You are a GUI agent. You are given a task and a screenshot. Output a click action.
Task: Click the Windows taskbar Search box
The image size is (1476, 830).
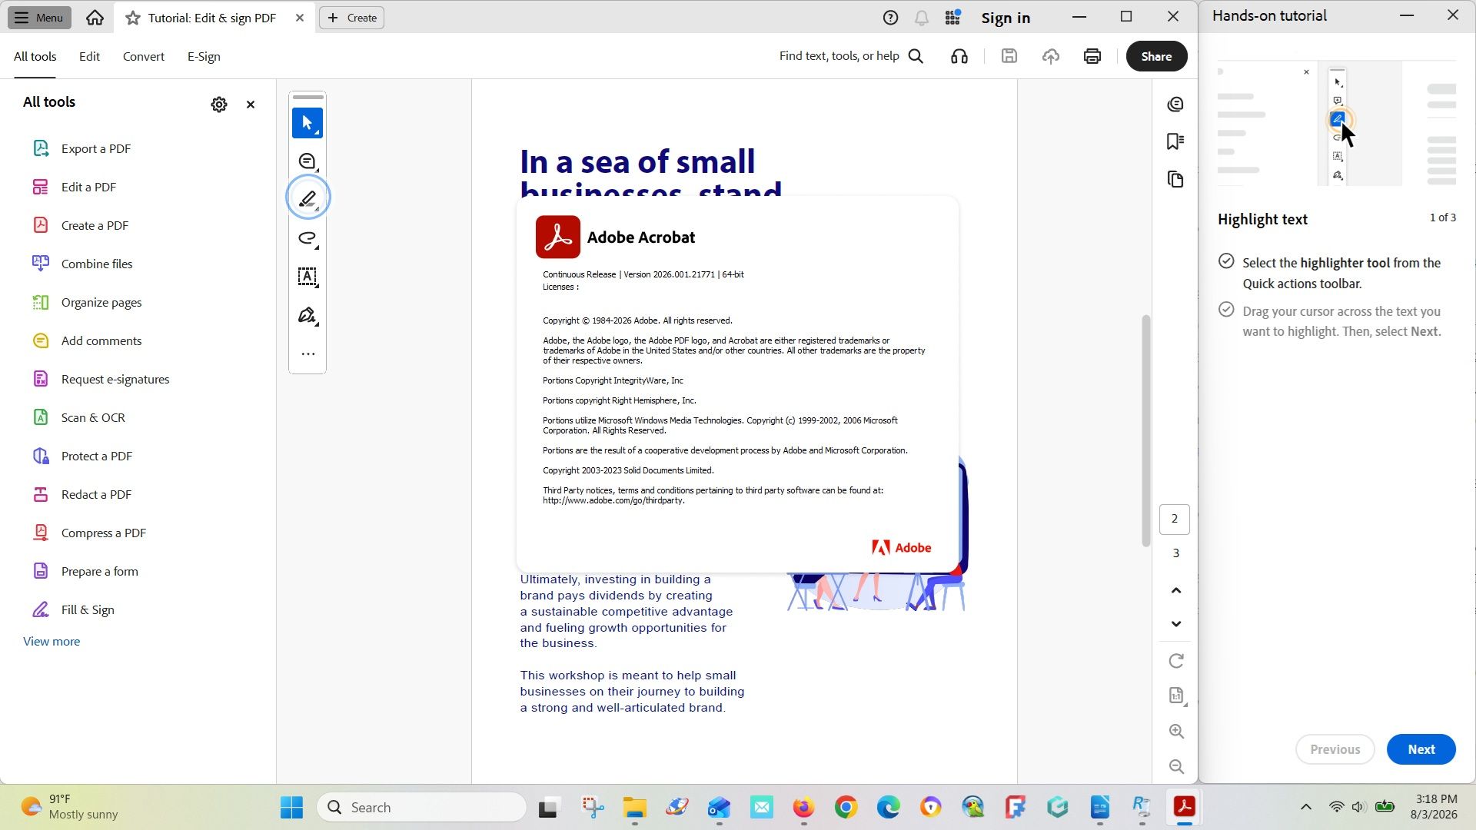click(x=421, y=808)
